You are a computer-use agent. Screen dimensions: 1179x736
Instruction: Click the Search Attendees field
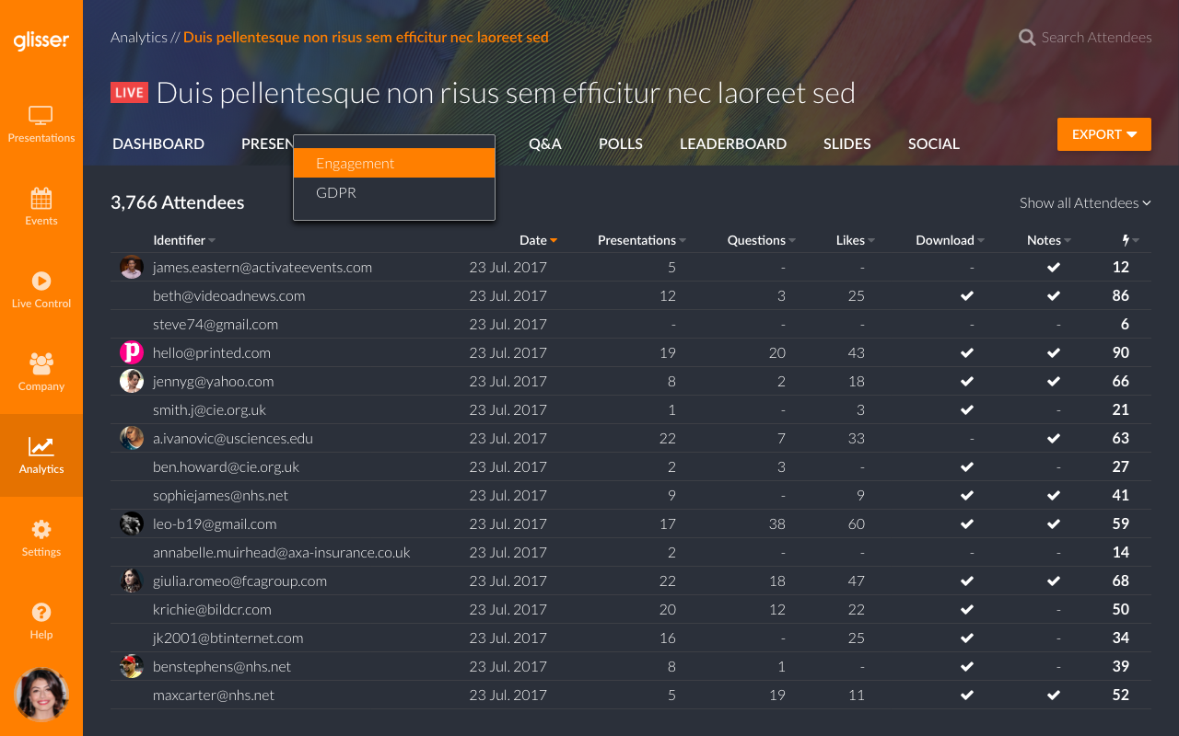click(x=1095, y=38)
